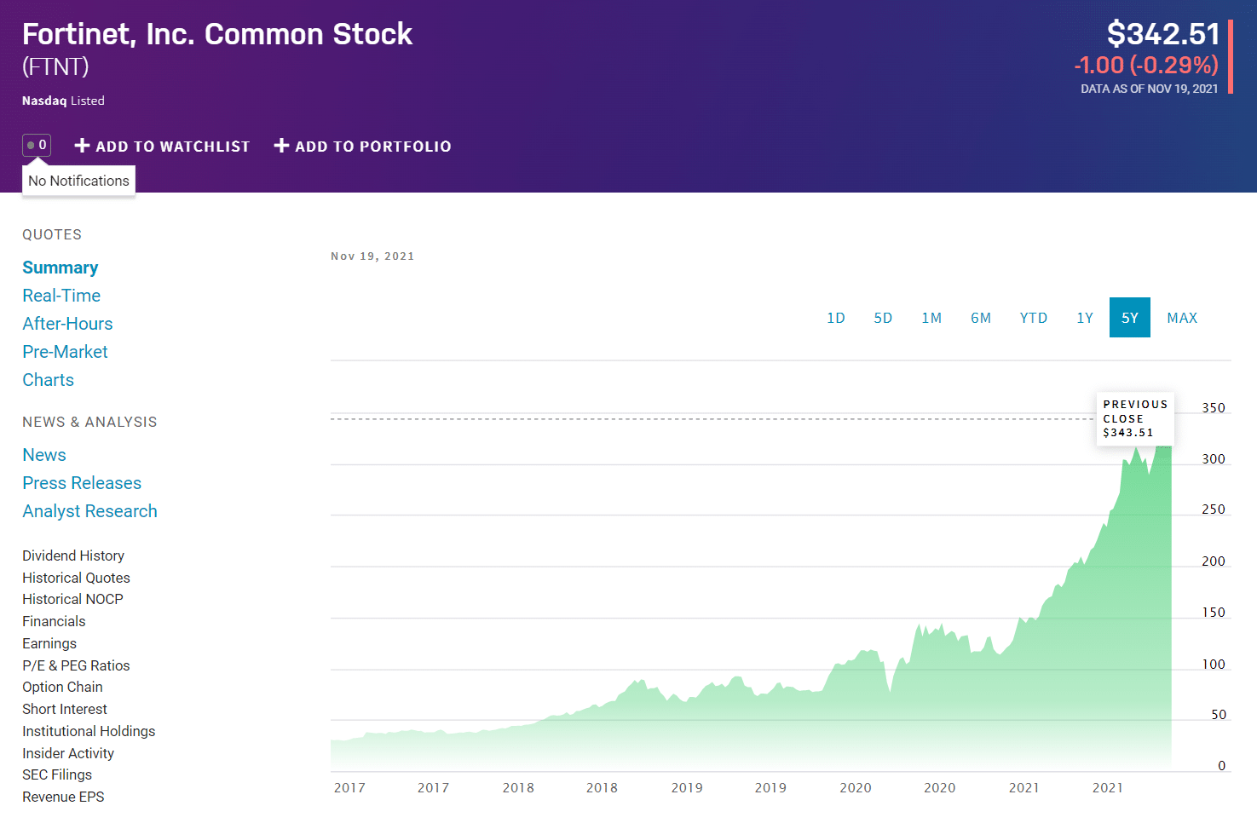Select the 1D chart range tab
The width and height of the screenshot is (1257, 829).
pyautogui.click(x=836, y=318)
